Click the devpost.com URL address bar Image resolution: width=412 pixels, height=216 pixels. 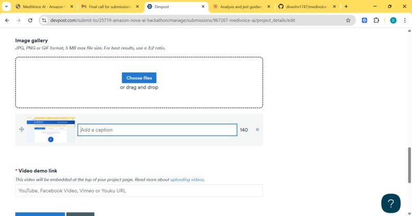click(x=197, y=20)
